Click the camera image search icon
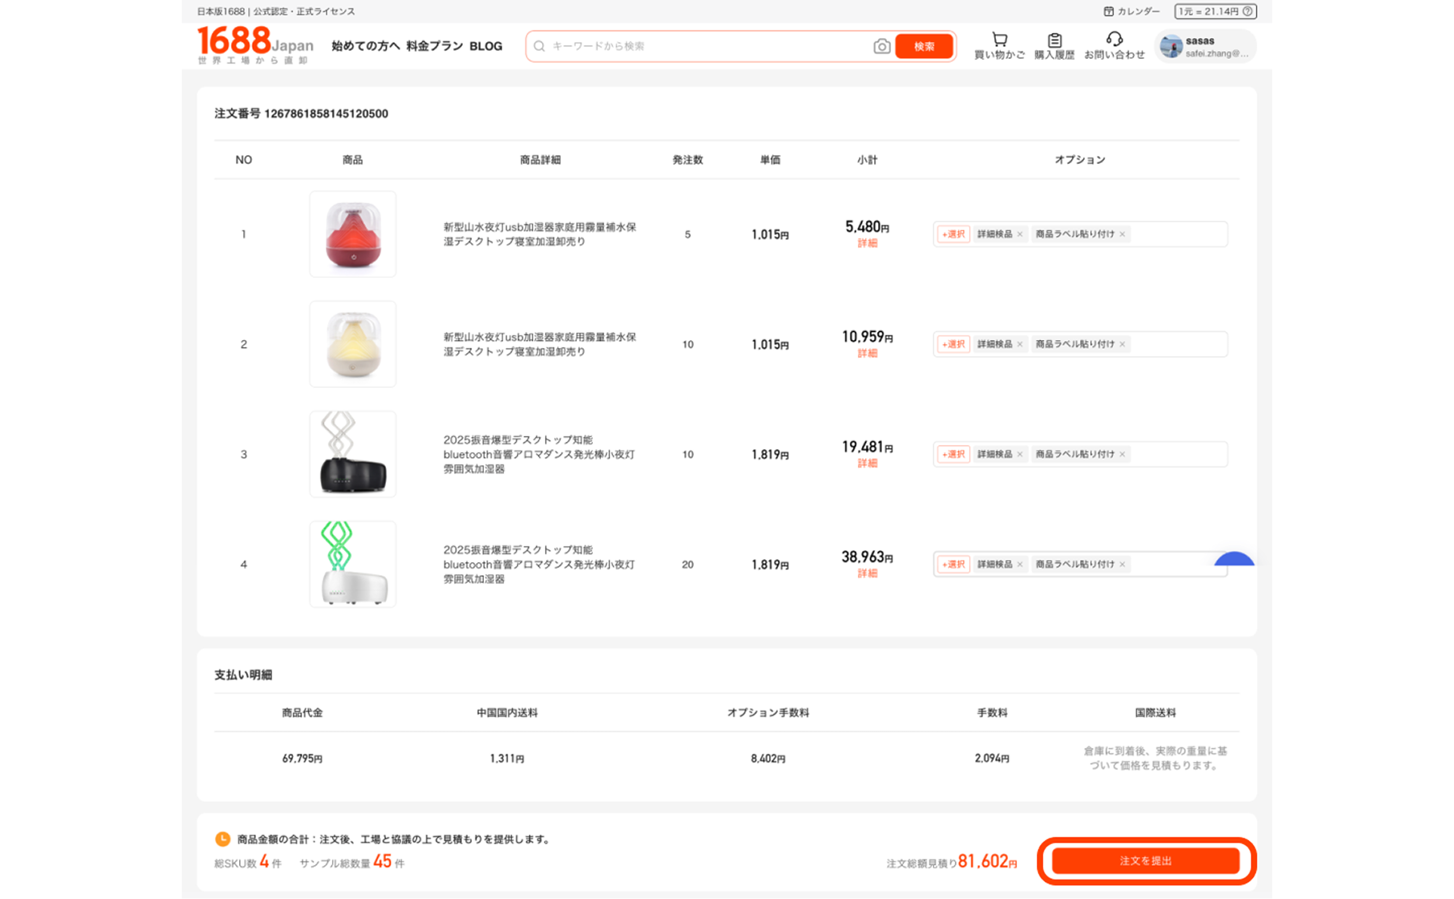Viewport: 1454px width, 899px height. (881, 47)
